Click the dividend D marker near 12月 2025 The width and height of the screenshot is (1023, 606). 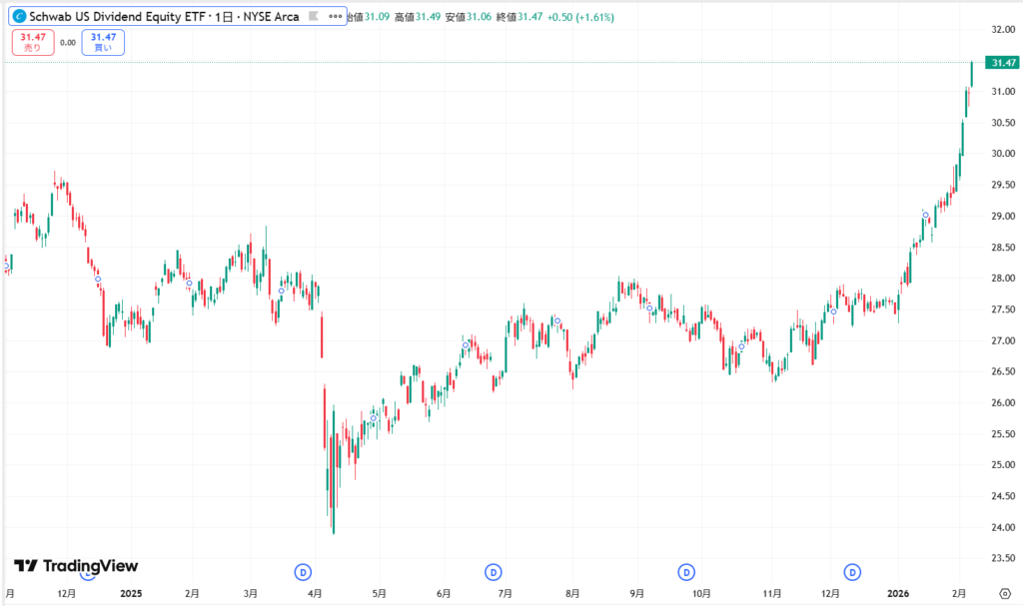coord(852,572)
